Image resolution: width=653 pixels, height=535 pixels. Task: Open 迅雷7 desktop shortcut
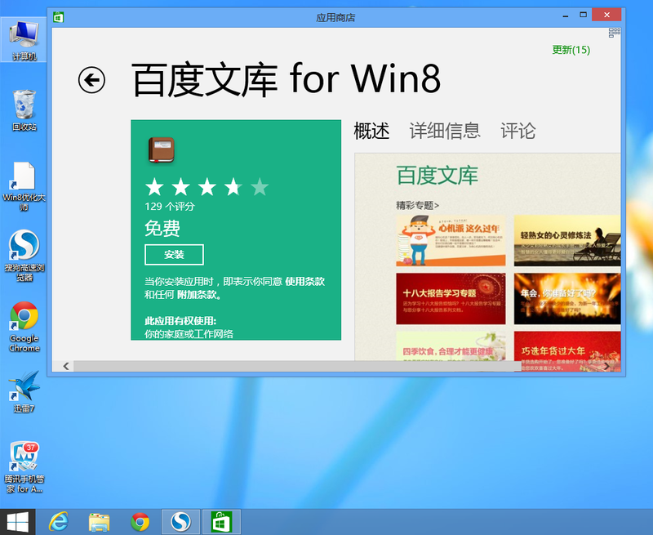[24, 392]
